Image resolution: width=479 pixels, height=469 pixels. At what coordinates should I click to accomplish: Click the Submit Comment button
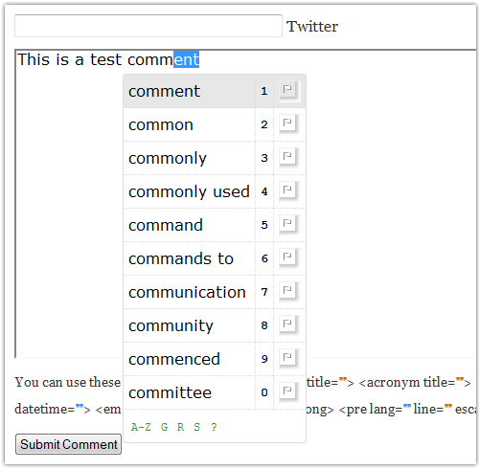click(x=68, y=444)
